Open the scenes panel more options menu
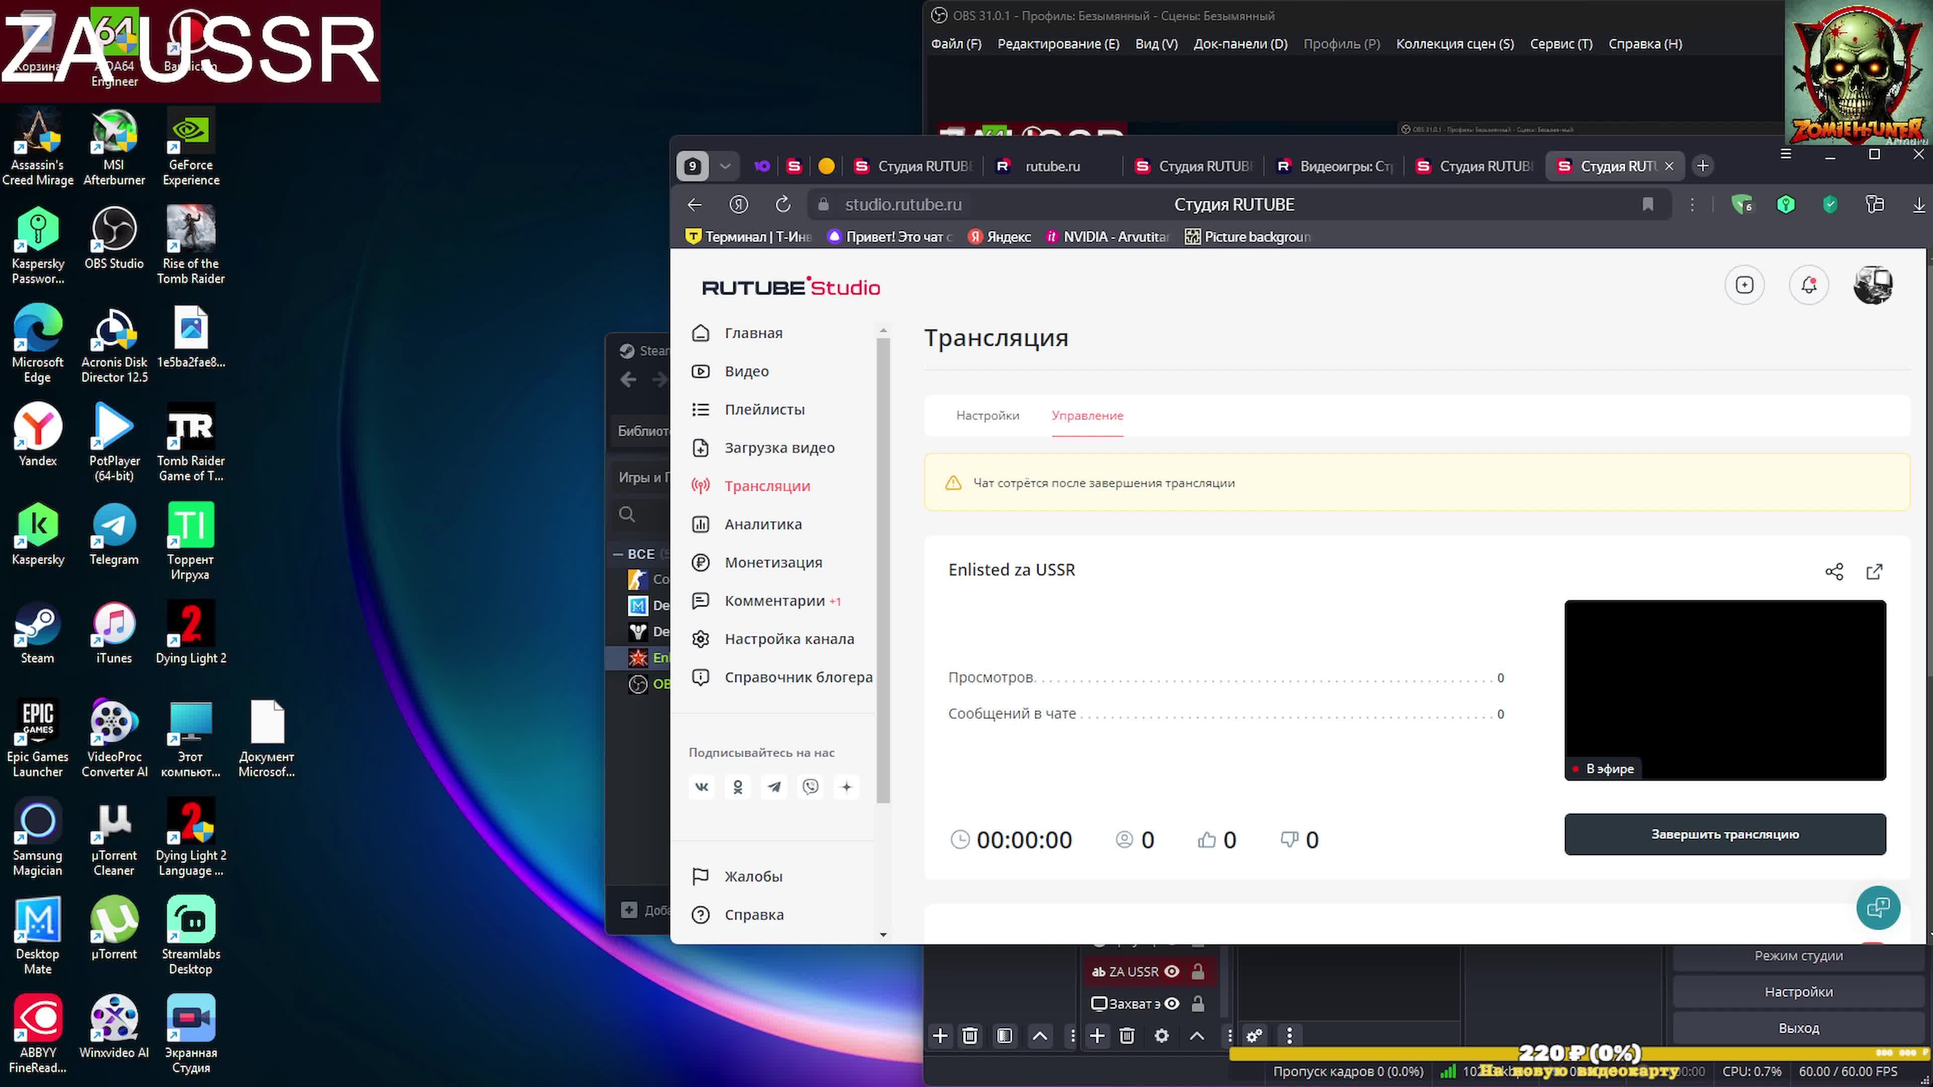Viewport: 1933px width, 1087px height. (1072, 1036)
